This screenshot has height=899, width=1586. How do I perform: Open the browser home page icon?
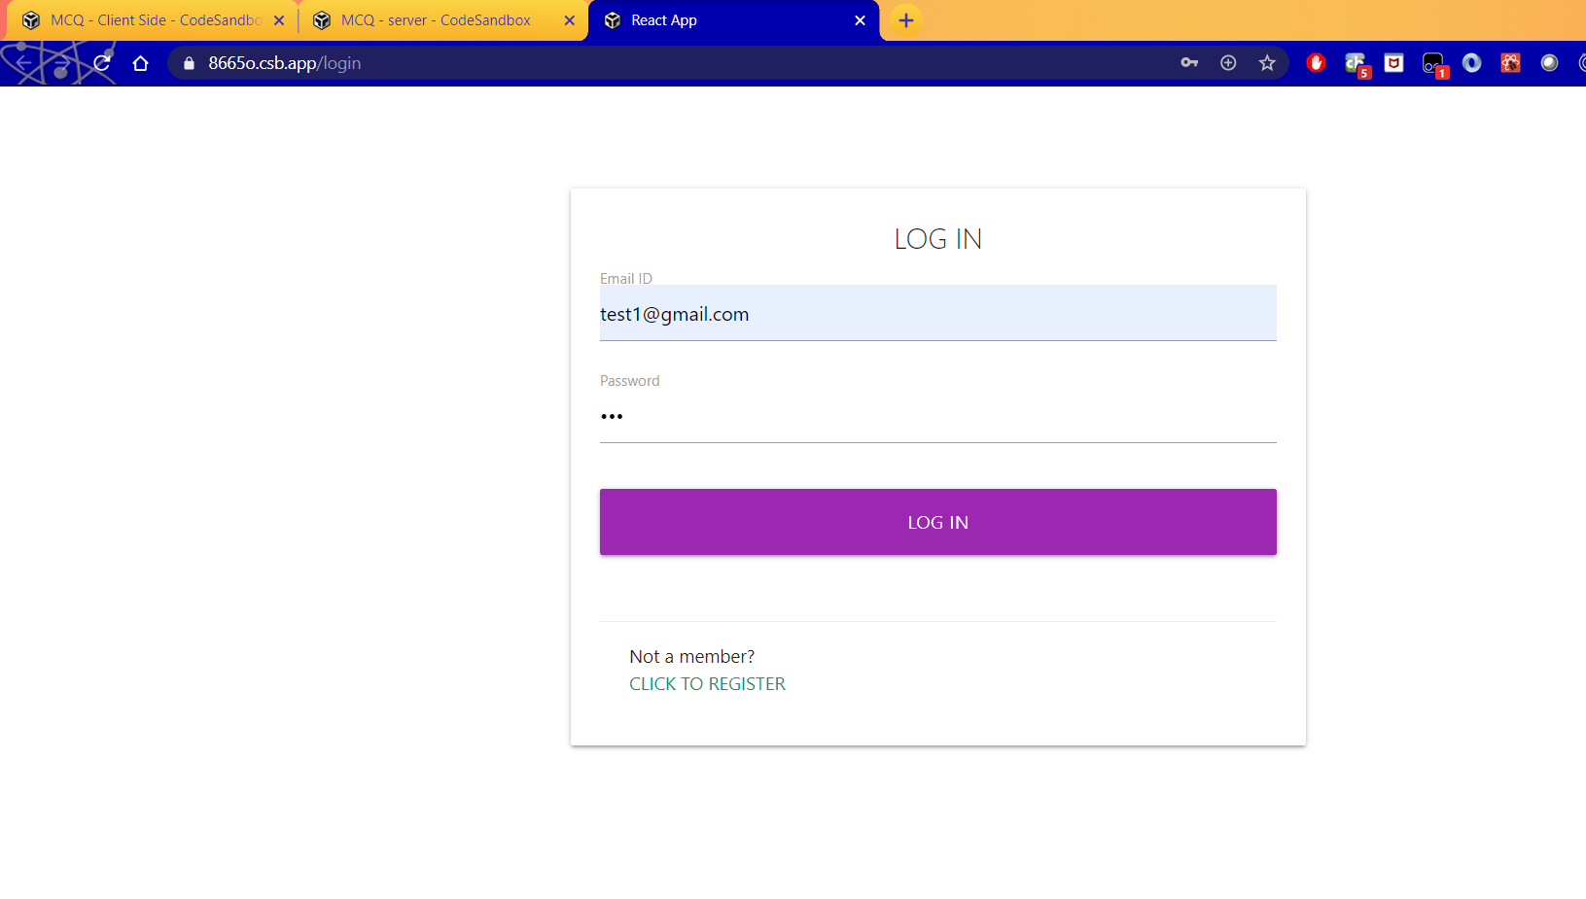[141, 62]
